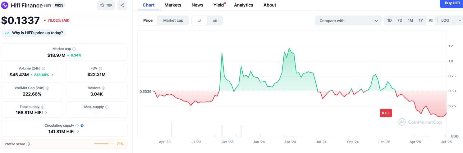Click the Apr '24 x-axis label
This screenshot has width=463, height=153.
tap(290, 142)
